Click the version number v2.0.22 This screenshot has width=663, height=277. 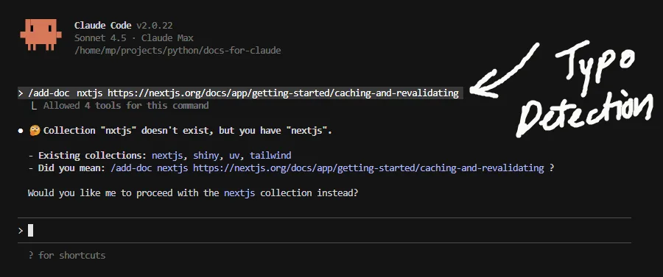[155, 26]
